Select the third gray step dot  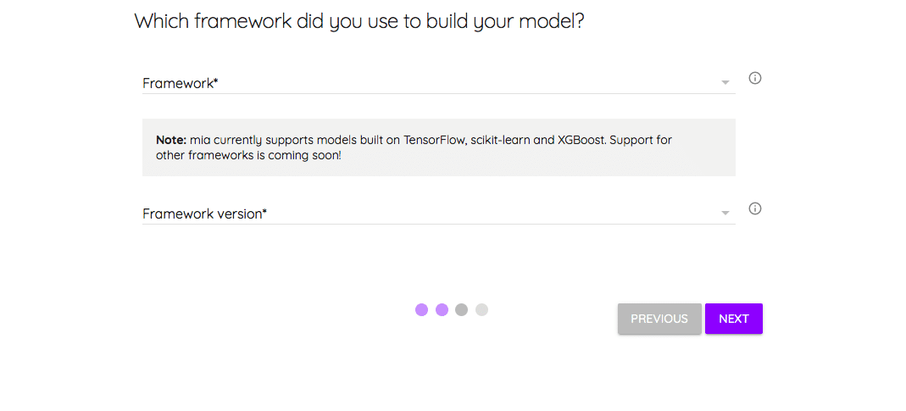pyautogui.click(x=461, y=310)
